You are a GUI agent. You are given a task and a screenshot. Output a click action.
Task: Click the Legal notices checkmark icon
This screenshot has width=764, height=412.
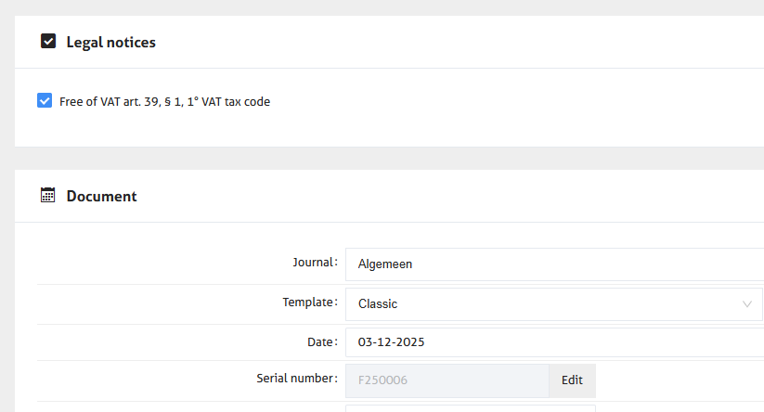pyautogui.click(x=48, y=41)
